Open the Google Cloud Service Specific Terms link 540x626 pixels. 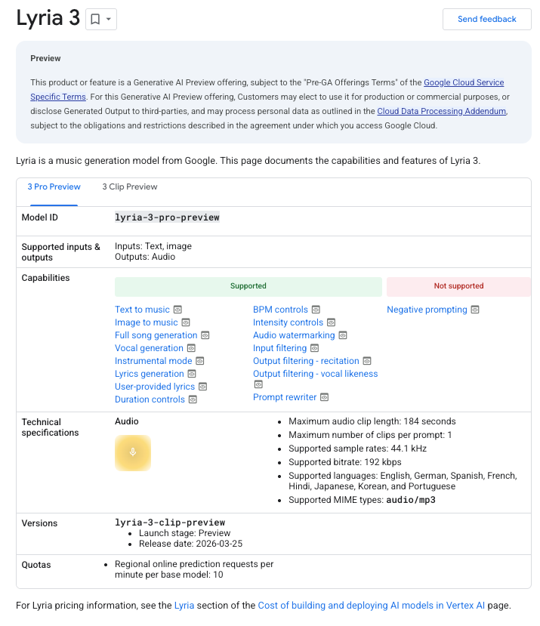pyautogui.click(x=464, y=82)
